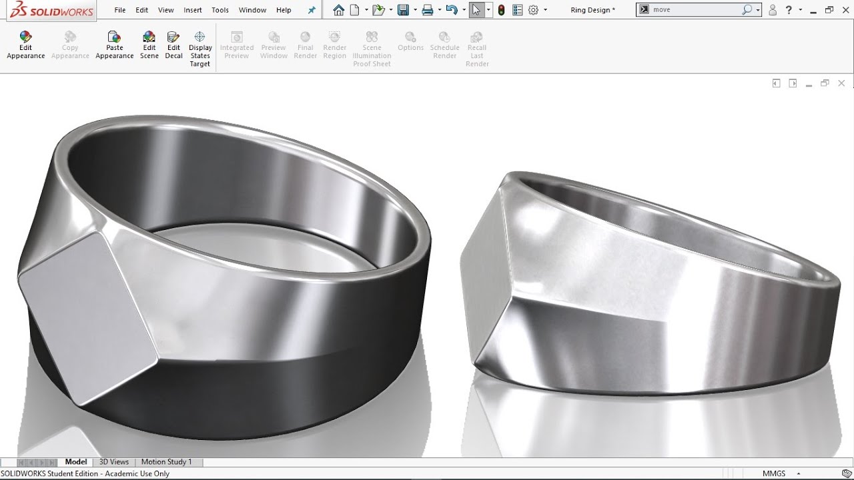Open the Edit menu
The width and height of the screenshot is (854, 480).
142,10
